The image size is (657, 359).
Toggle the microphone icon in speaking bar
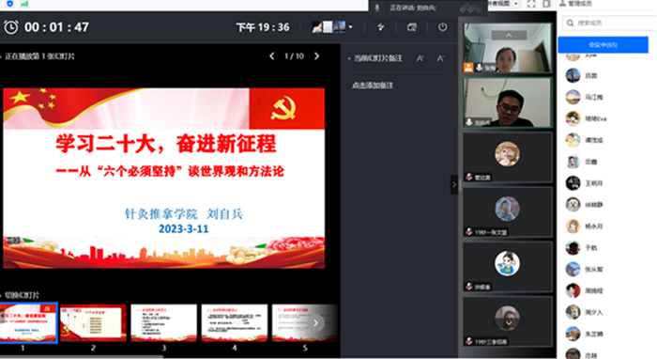point(377,8)
